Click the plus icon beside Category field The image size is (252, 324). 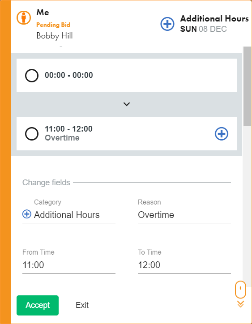(27, 214)
